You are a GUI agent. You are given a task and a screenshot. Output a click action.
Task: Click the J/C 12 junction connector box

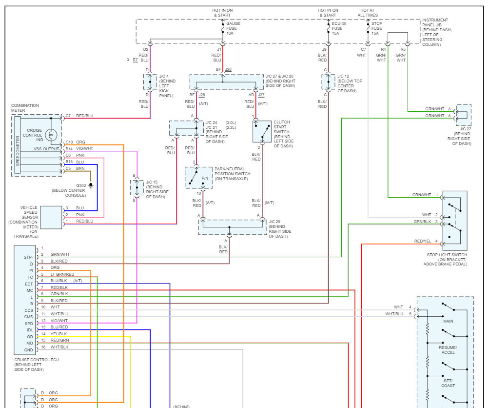click(x=329, y=82)
